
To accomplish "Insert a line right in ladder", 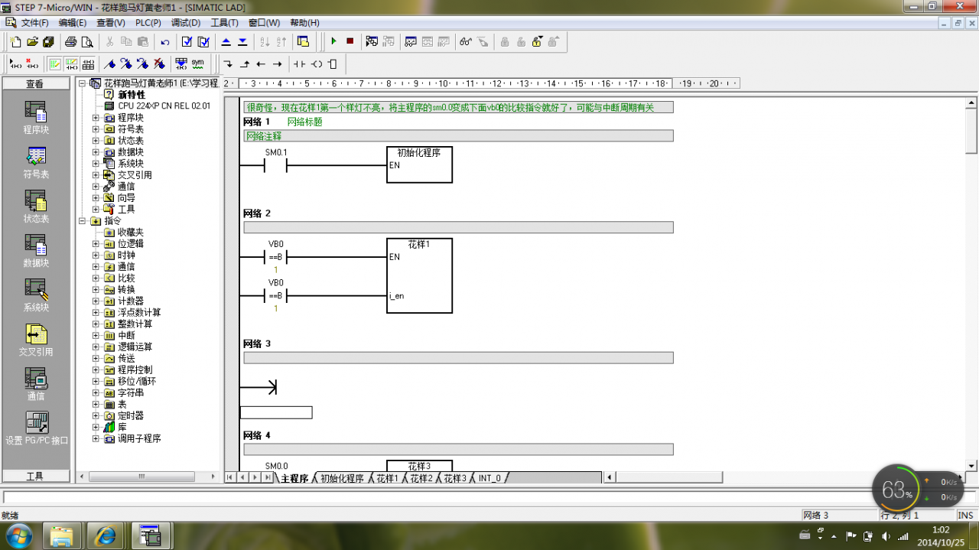I will 278,63.
